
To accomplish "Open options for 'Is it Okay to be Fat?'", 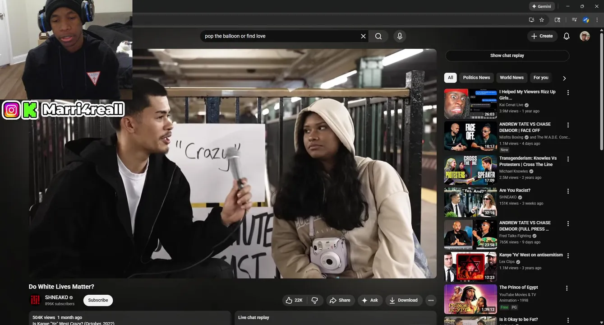I will (568, 320).
